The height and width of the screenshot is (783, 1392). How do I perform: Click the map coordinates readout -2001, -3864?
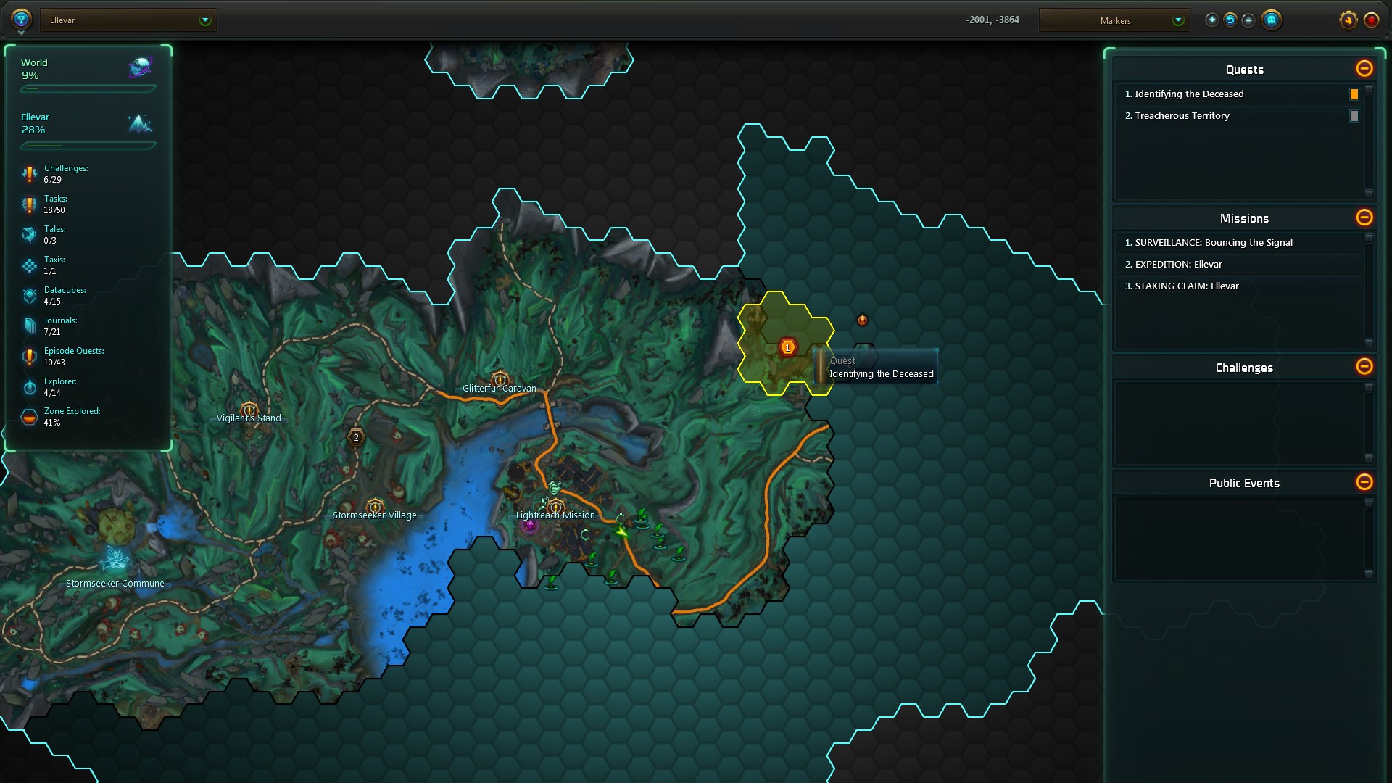coord(993,20)
